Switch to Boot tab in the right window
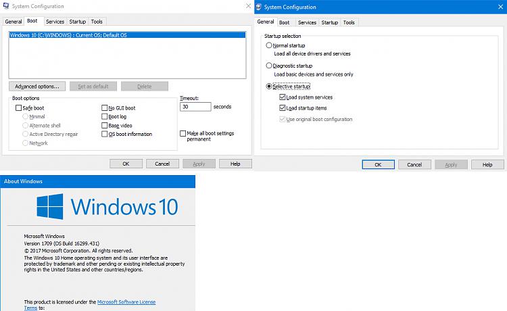 (x=284, y=22)
